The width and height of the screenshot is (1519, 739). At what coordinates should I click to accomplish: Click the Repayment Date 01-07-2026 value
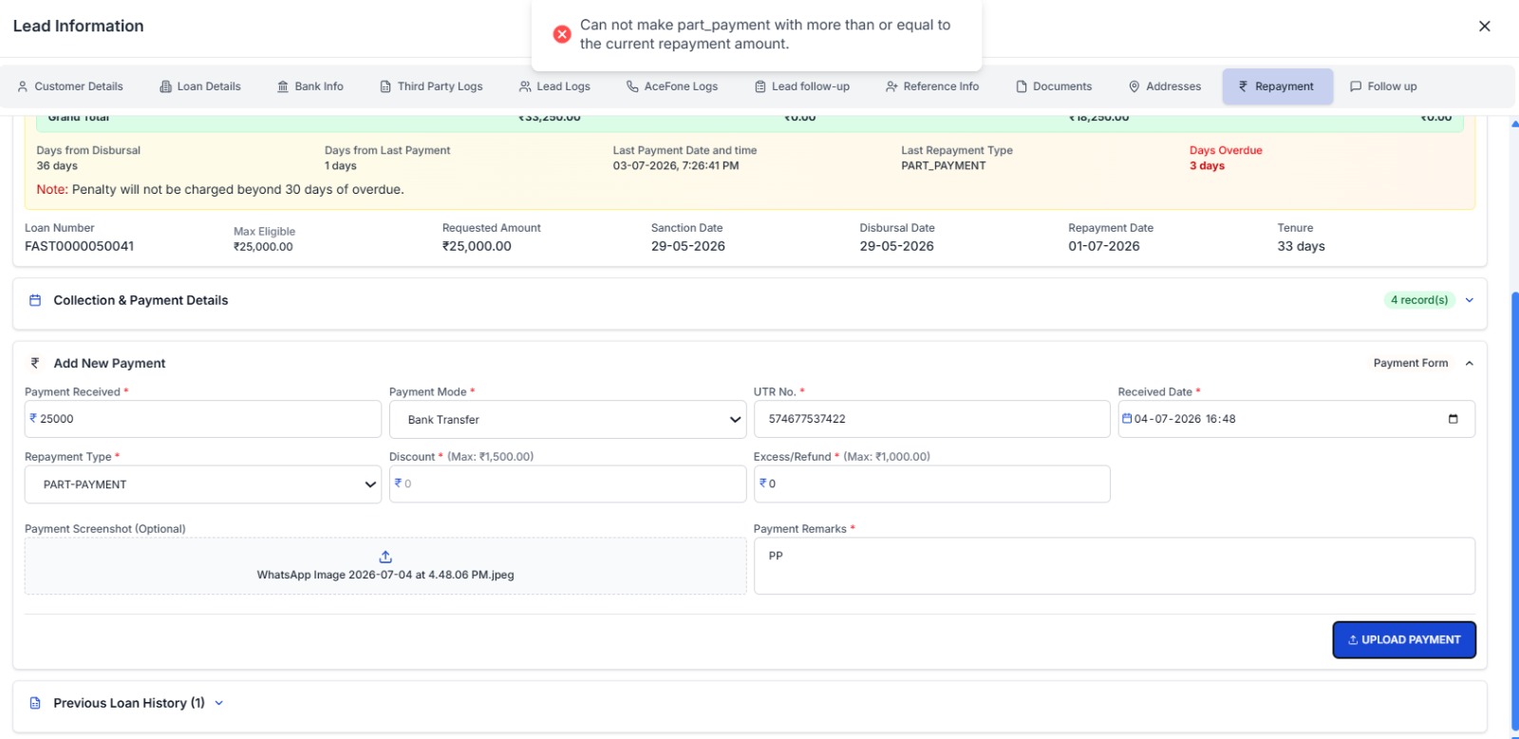(x=1104, y=246)
